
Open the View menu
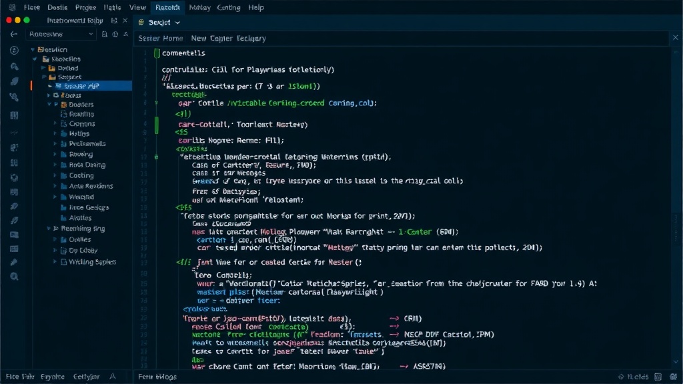pyautogui.click(x=137, y=7)
